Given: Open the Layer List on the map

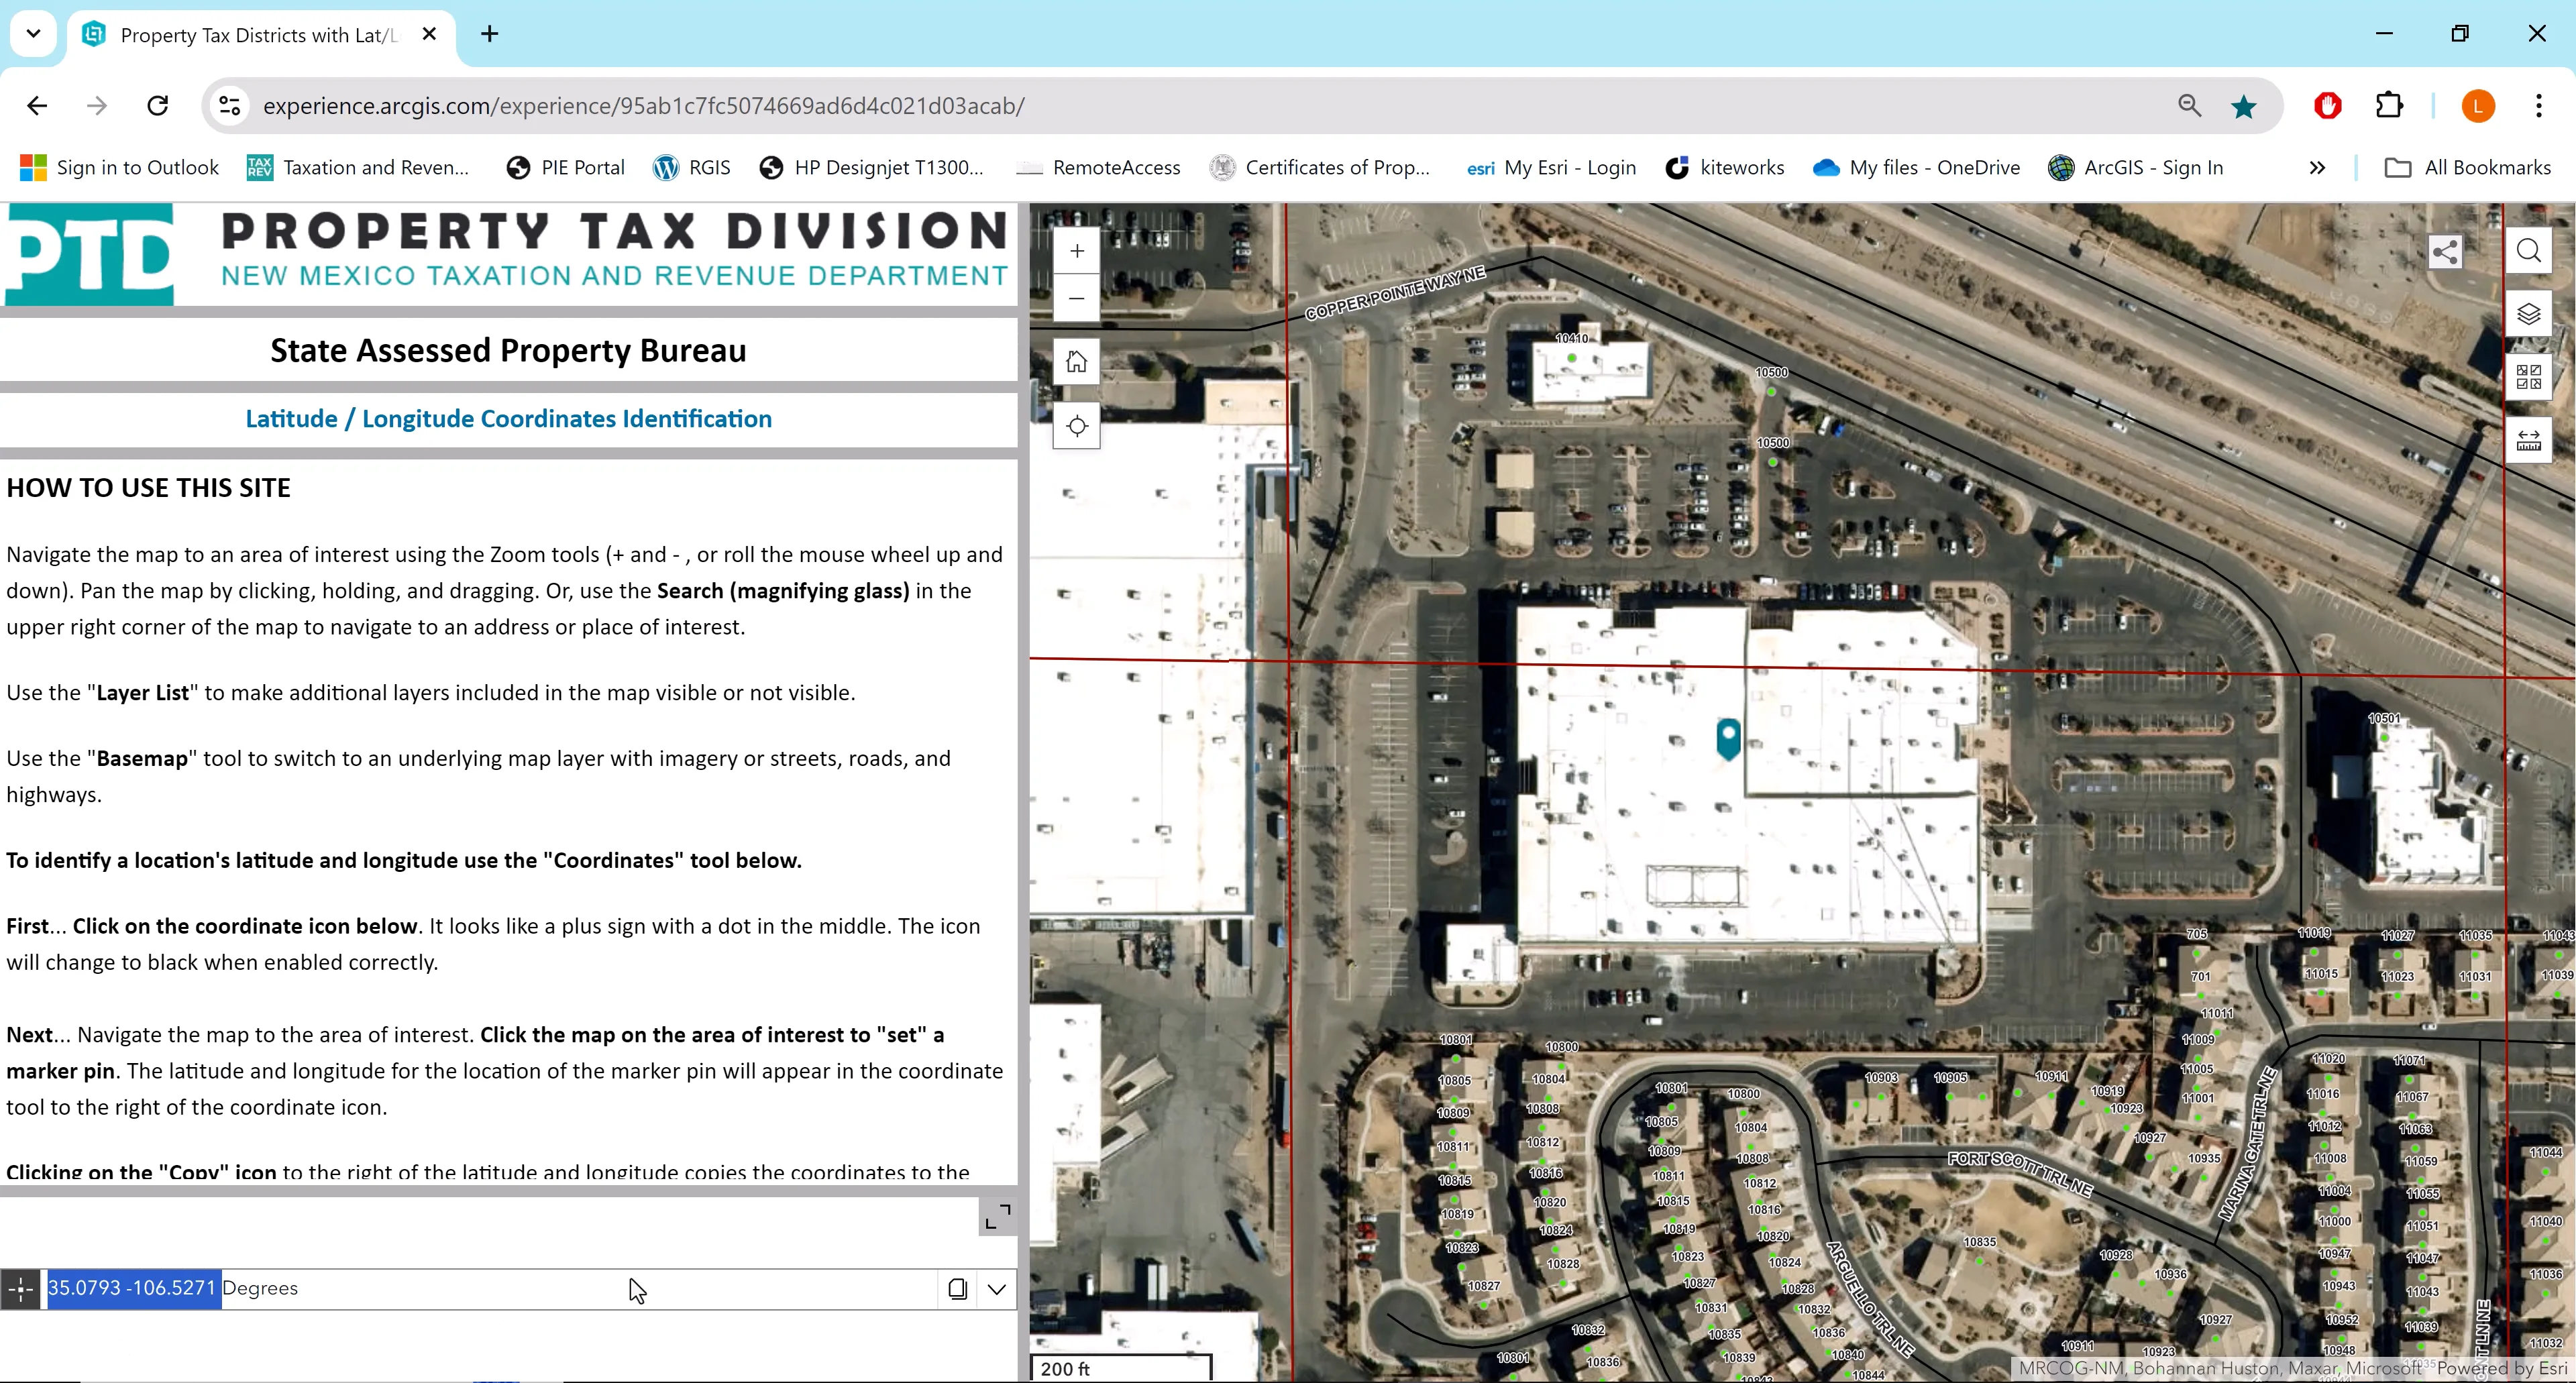Looking at the screenshot, I should pos(2529,313).
